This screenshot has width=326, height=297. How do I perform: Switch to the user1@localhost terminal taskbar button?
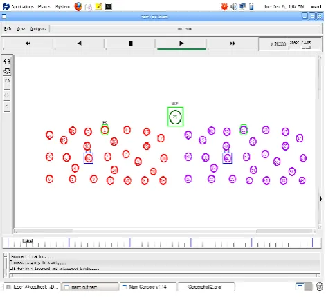33,287
